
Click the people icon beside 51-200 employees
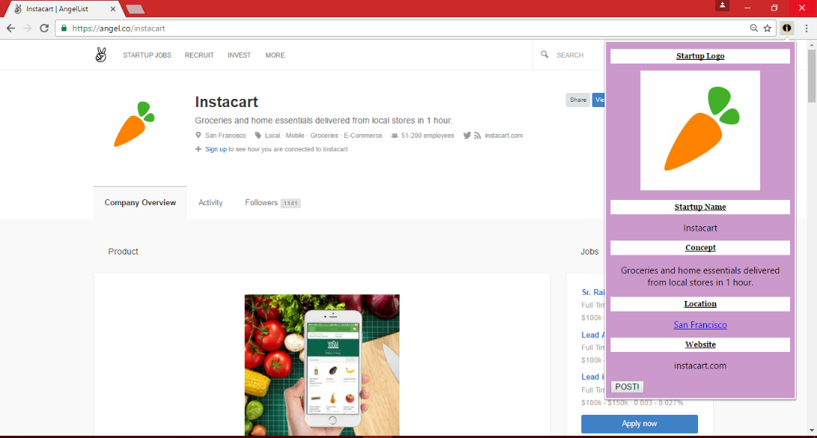[395, 136]
